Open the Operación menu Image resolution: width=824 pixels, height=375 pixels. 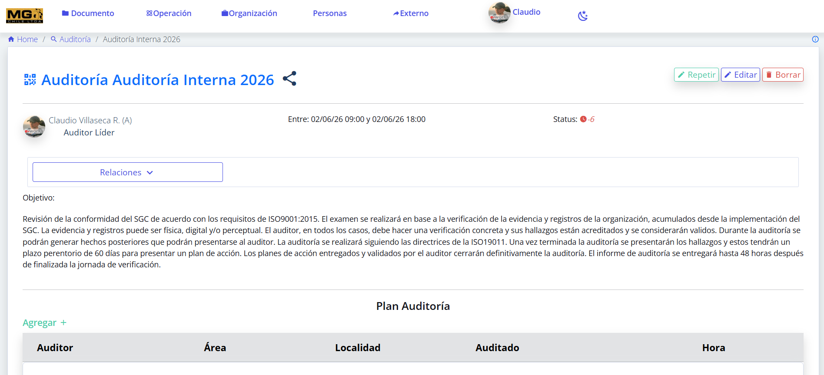tap(169, 13)
